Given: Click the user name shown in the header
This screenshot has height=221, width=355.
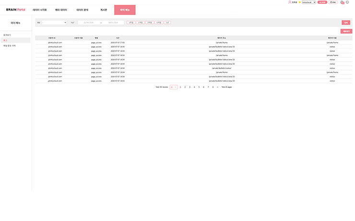Looking at the screenshot, I should click(x=295, y=2).
